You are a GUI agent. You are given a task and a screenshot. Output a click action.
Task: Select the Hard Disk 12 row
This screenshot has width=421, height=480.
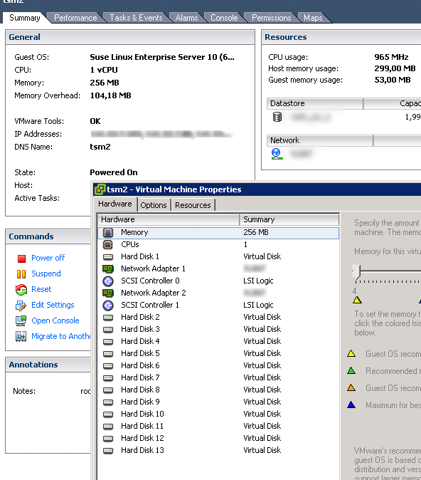[x=218, y=439]
